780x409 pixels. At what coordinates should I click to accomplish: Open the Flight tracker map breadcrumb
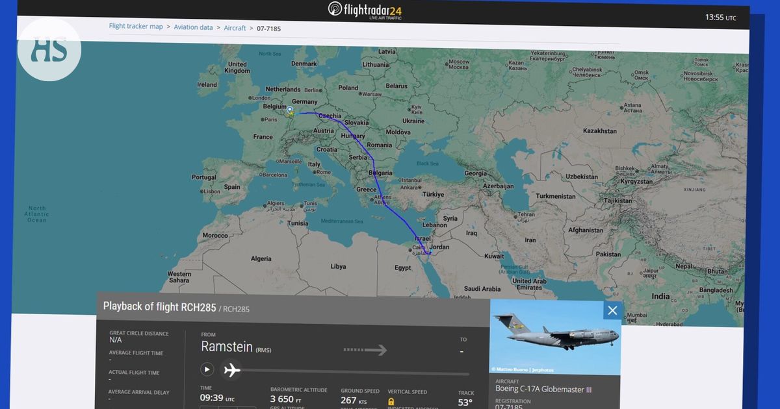pos(136,27)
